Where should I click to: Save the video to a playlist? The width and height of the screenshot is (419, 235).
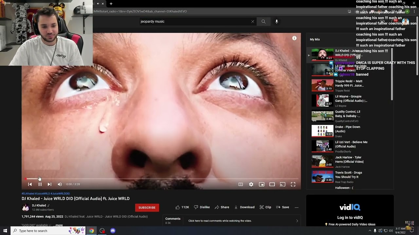coord(282,207)
